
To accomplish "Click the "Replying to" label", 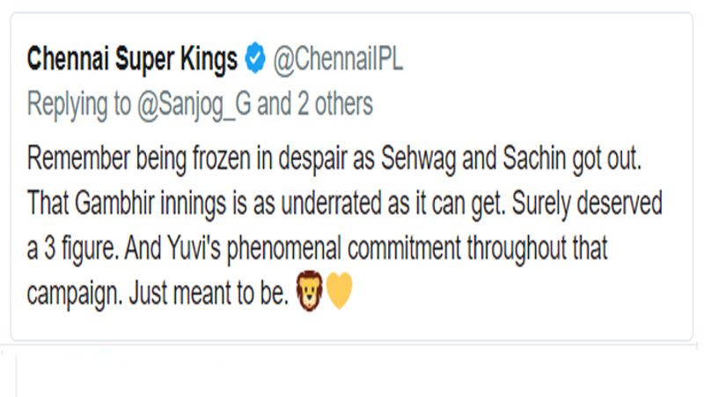I will [x=79, y=105].
